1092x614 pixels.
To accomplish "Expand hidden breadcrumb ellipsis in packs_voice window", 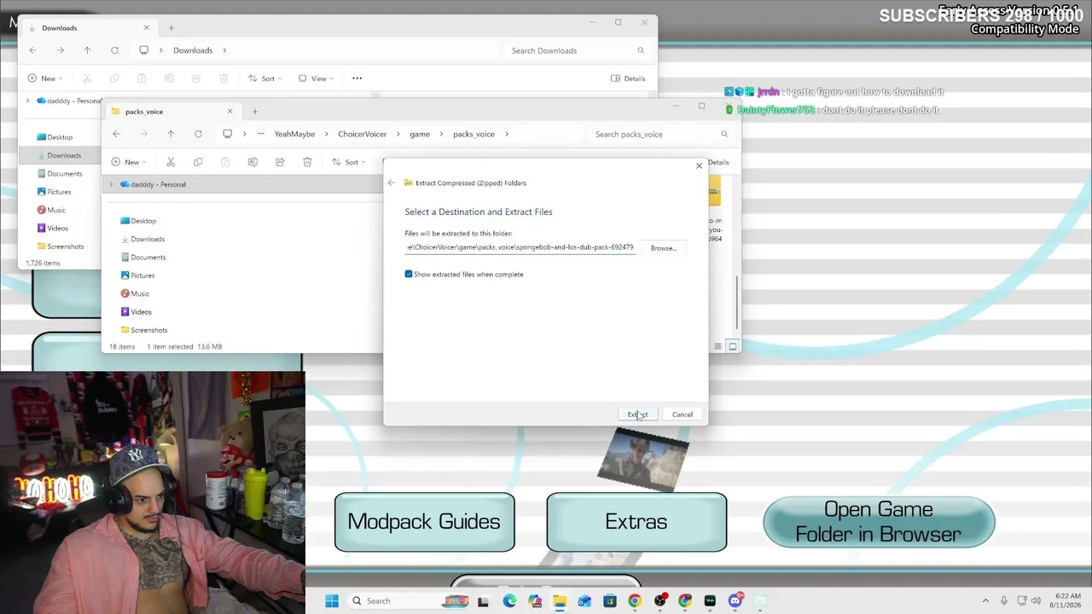I will point(261,134).
